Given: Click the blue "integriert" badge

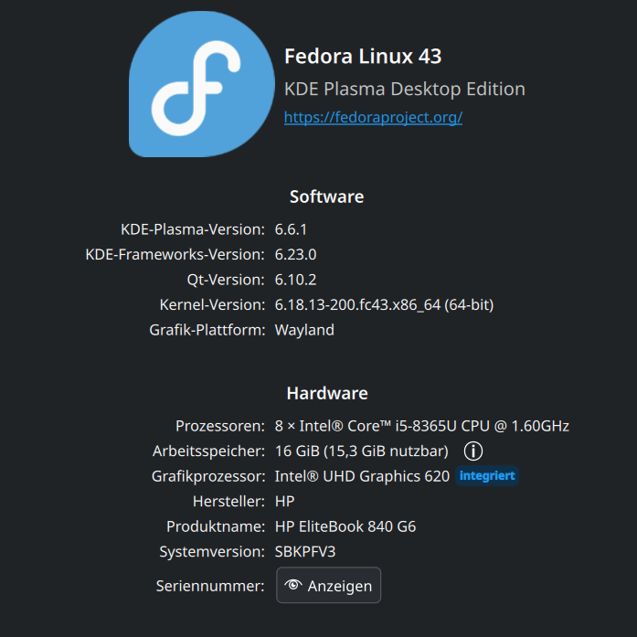Looking at the screenshot, I should tap(487, 476).
